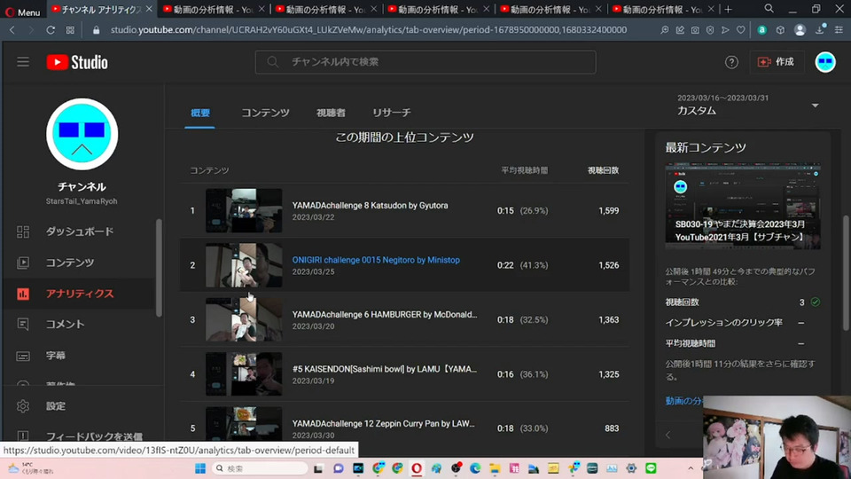Click view count 1,599 in first row
The width and height of the screenshot is (851, 479).
pyautogui.click(x=608, y=211)
